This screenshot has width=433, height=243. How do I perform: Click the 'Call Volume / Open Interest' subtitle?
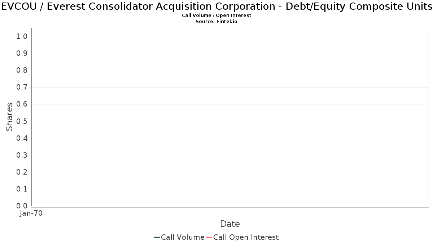click(x=216, y=15)
